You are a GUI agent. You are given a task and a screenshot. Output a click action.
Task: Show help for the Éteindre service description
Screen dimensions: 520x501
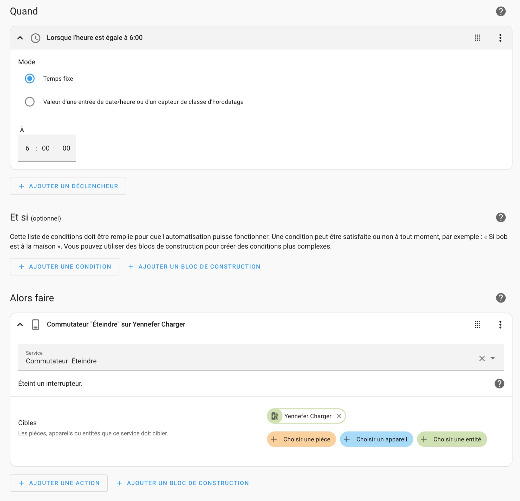[x=499, y=383]
